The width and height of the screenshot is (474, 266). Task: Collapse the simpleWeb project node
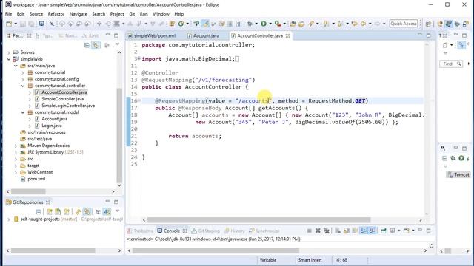(9, 59)
